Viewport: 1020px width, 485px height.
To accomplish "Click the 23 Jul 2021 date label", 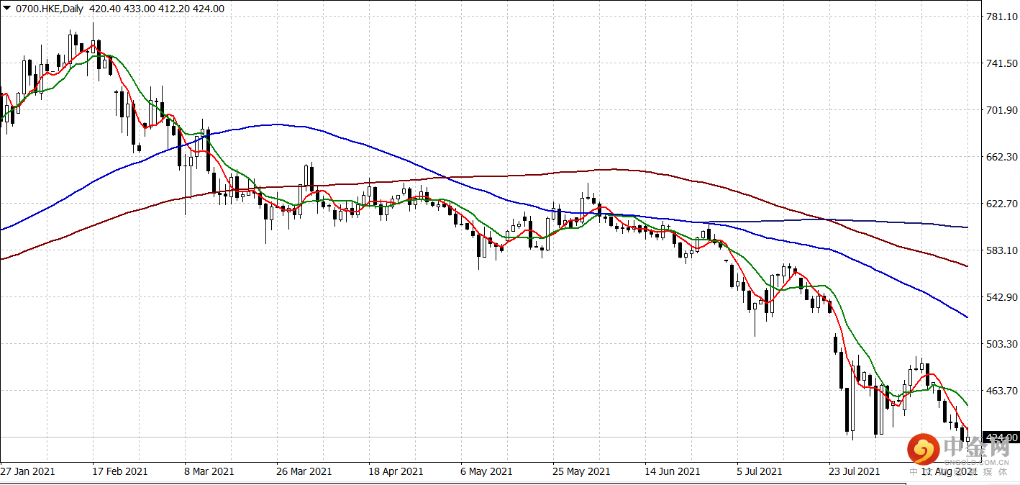I will (x=854, y=471).
